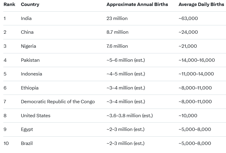Select the ~3.6–3.8 million (est.) cell
This screenshot has height=153, width=226.
point(129,116)
